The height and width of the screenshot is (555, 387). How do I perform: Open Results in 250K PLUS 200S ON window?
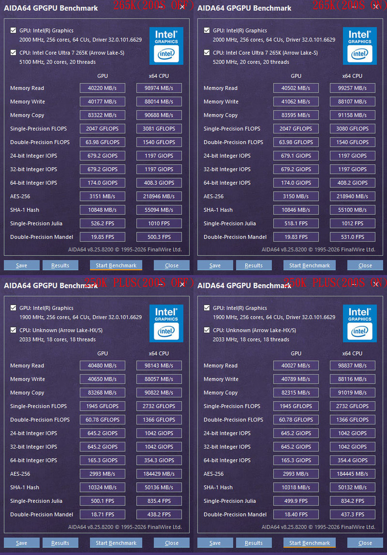pos(254,543)
